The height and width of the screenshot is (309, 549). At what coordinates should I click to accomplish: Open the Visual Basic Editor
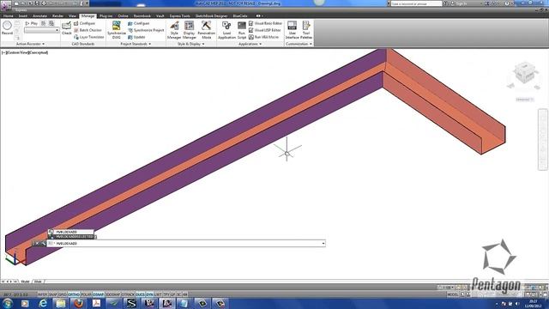pos(265,23)
